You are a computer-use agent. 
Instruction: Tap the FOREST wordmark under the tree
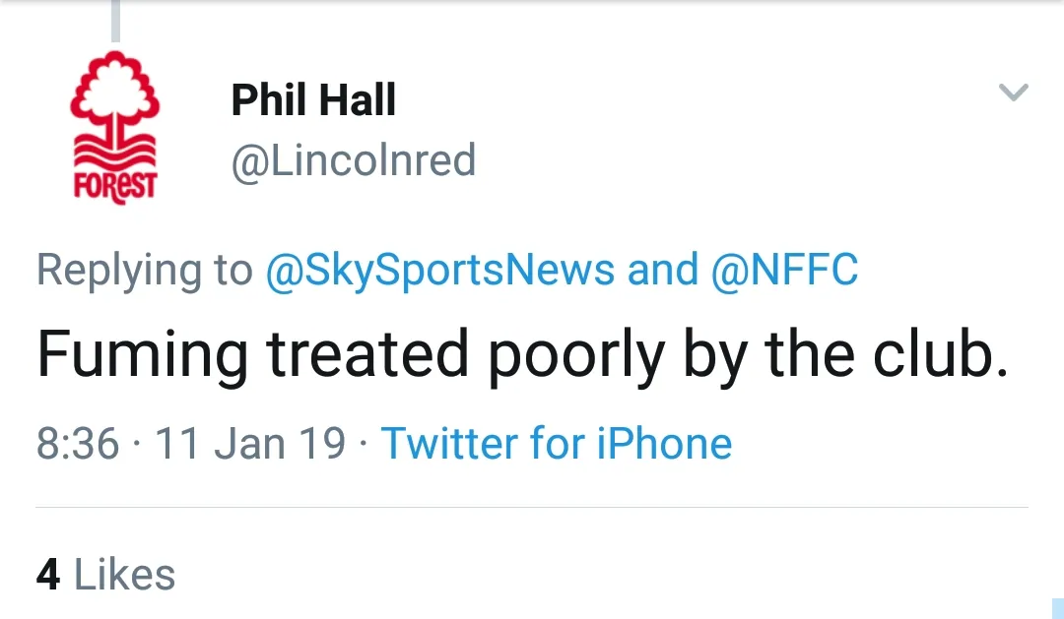114,186
